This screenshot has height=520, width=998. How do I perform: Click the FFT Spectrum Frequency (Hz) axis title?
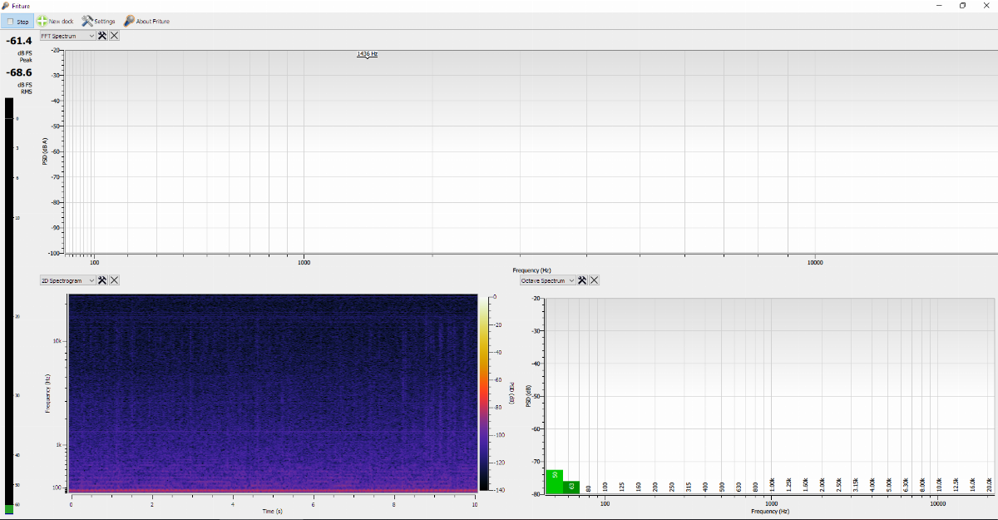tap(531, 270)
